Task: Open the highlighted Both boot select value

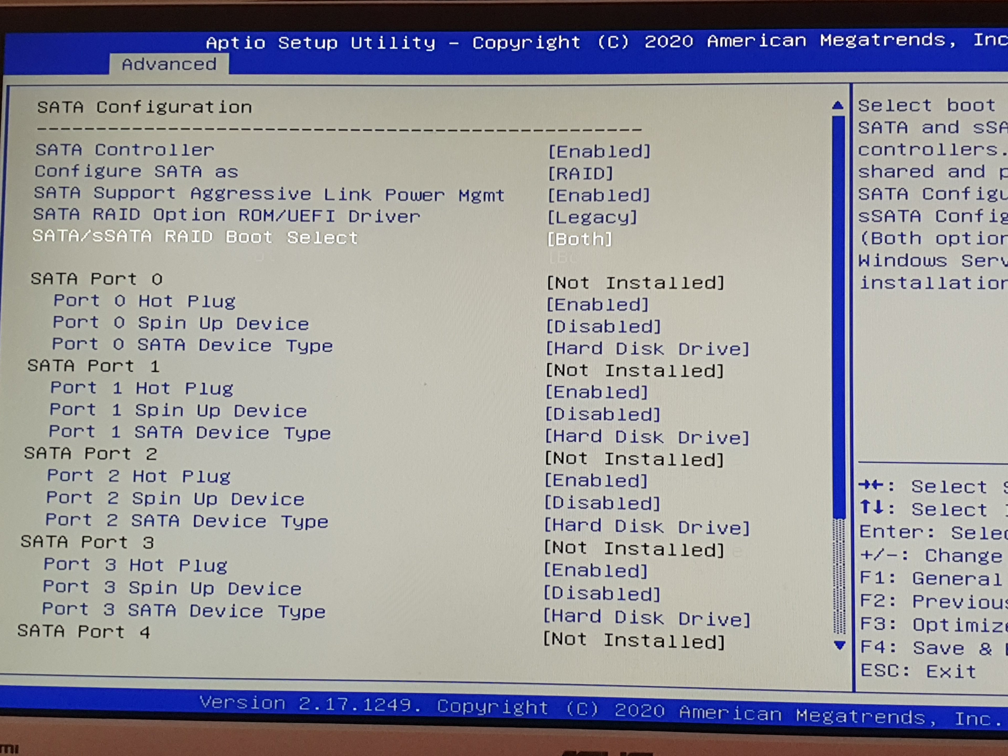Action: (579, 239)
